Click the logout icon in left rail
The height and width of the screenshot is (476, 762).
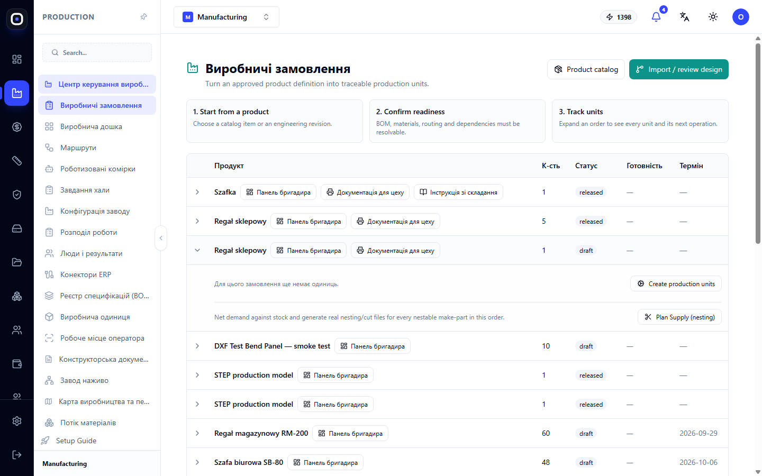tap(17, 455)
